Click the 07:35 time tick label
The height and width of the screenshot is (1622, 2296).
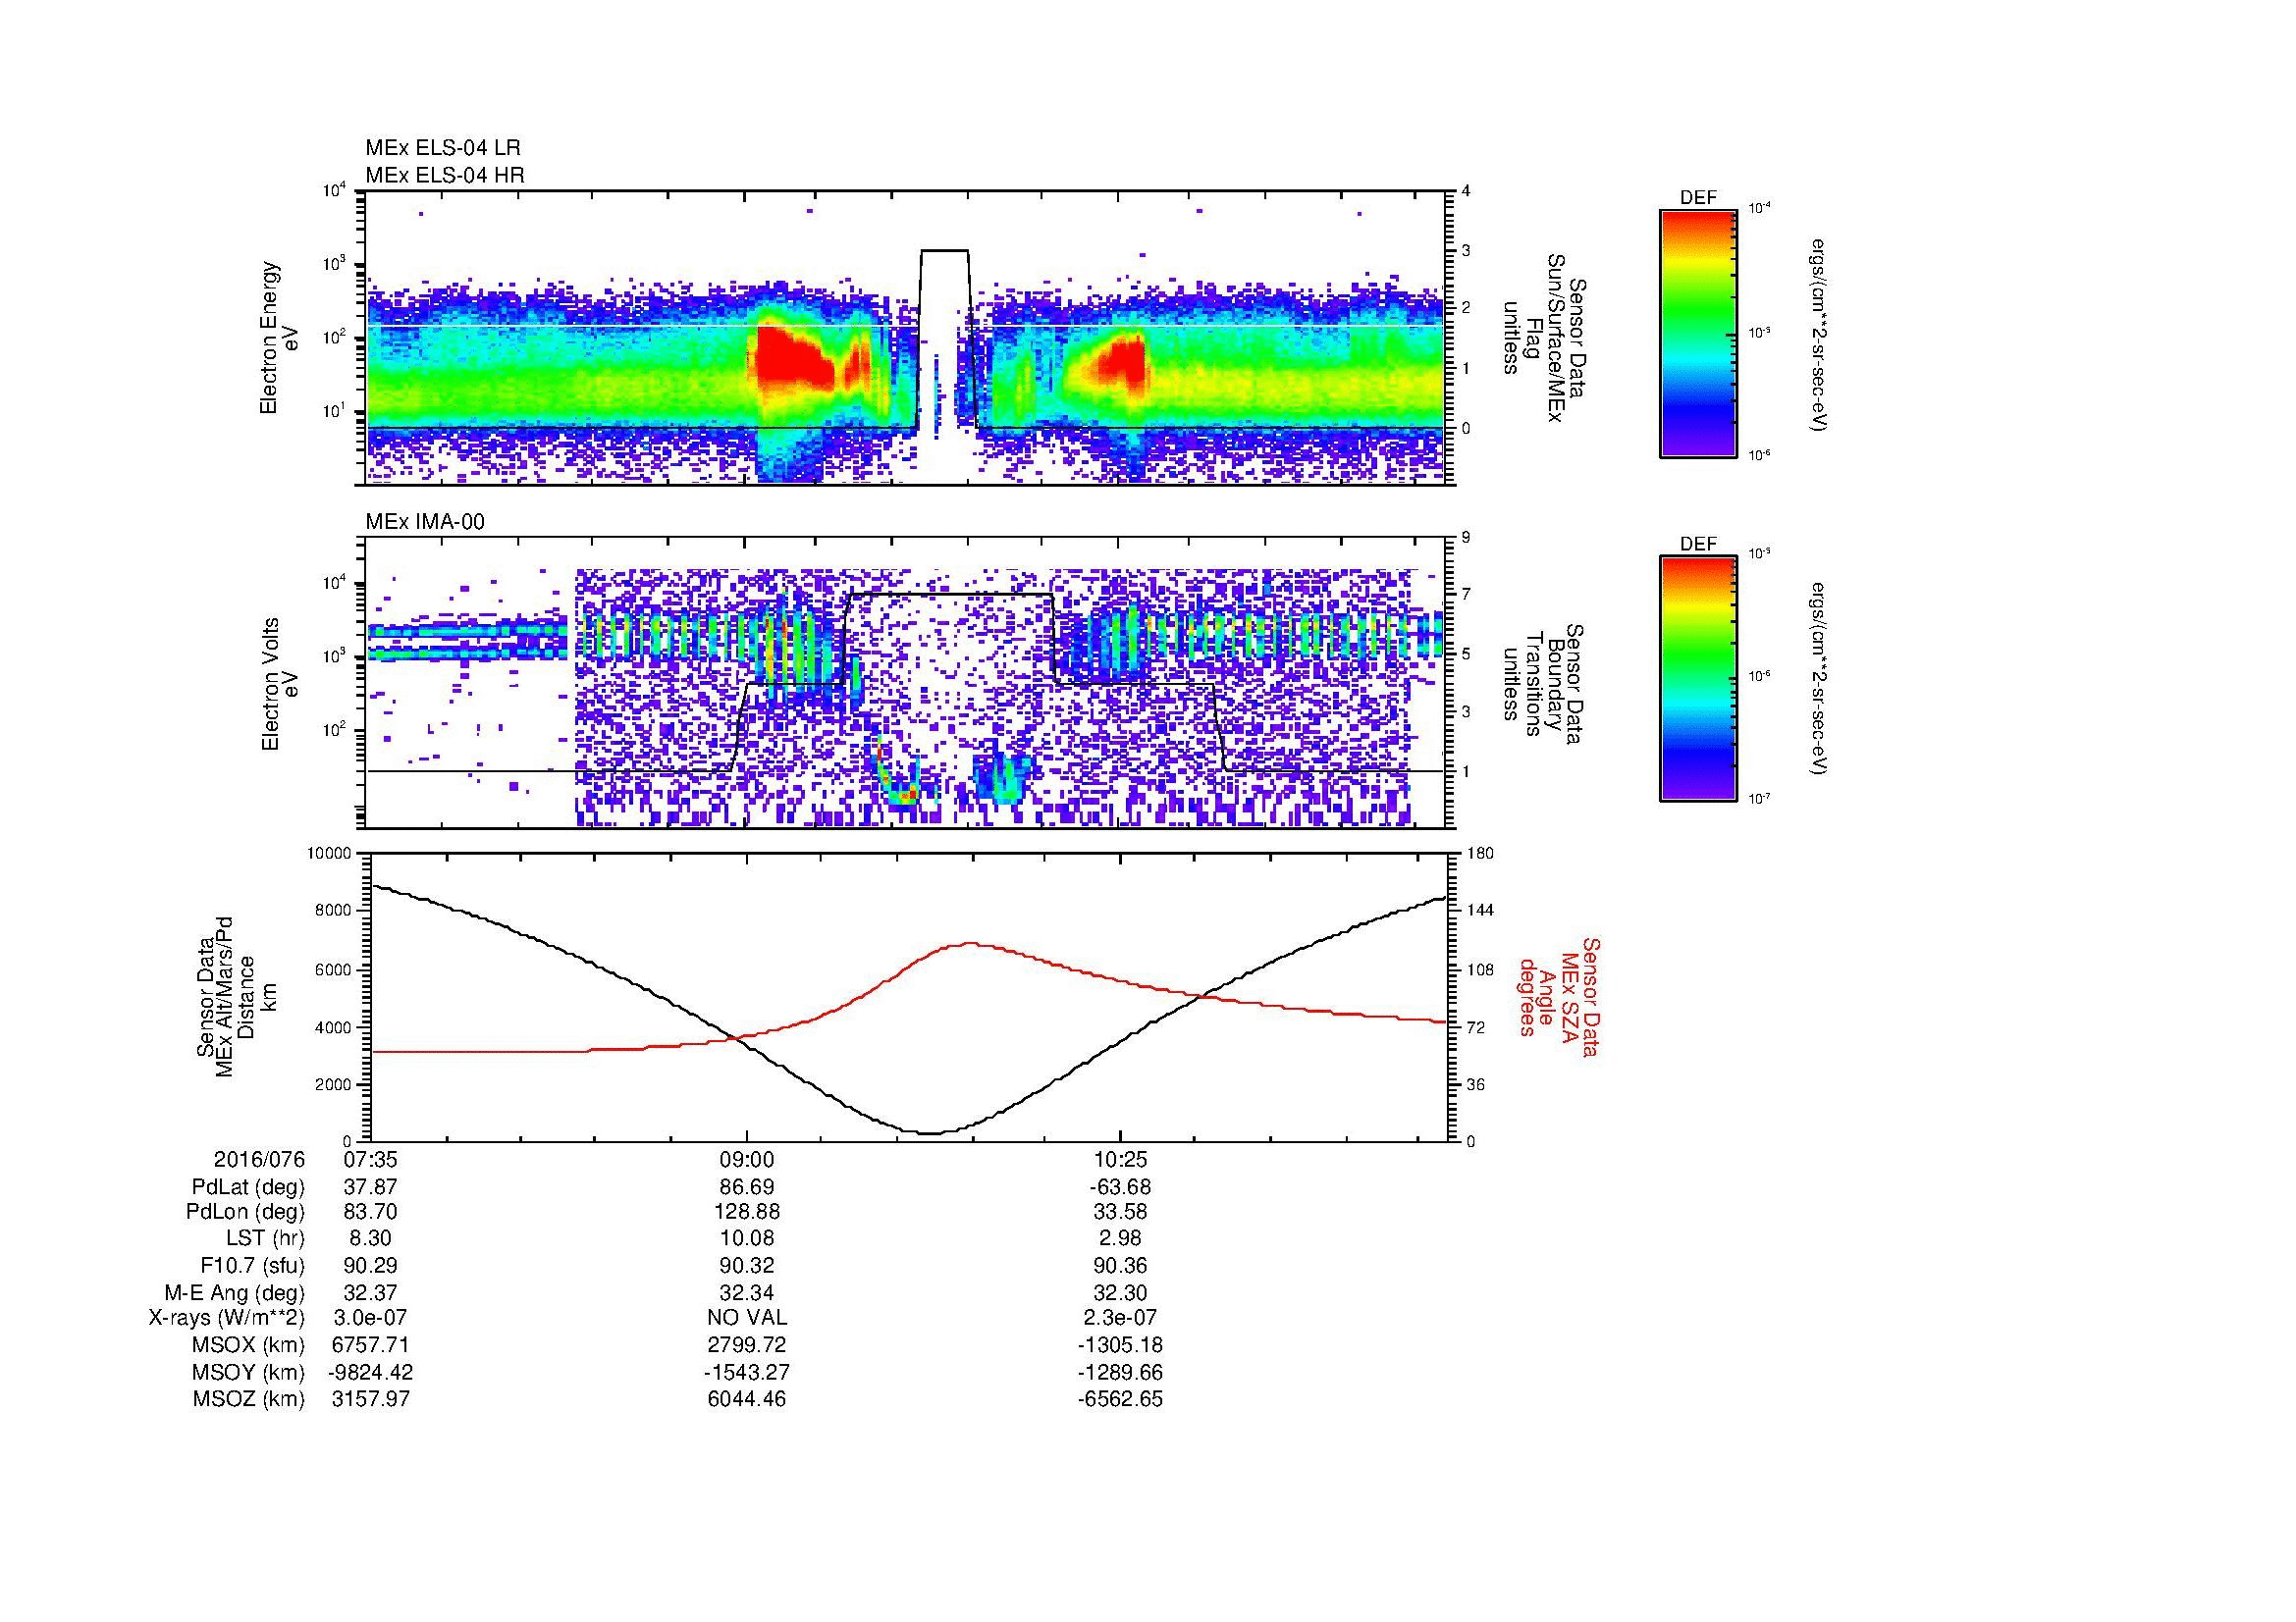click(371, 1160)
